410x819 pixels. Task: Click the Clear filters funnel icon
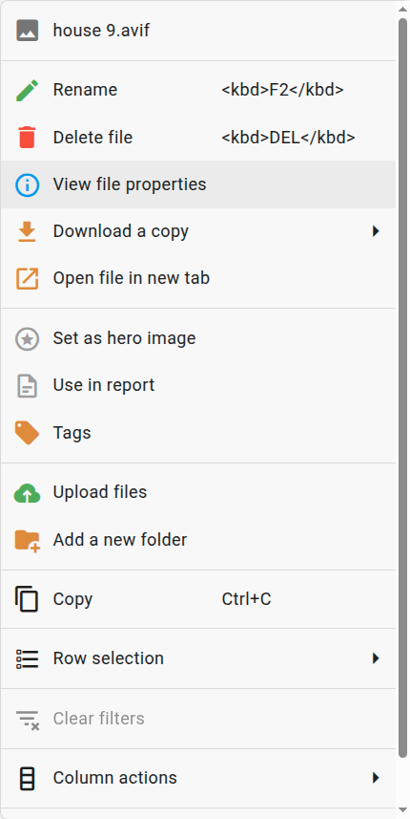[x=27, y=719]
